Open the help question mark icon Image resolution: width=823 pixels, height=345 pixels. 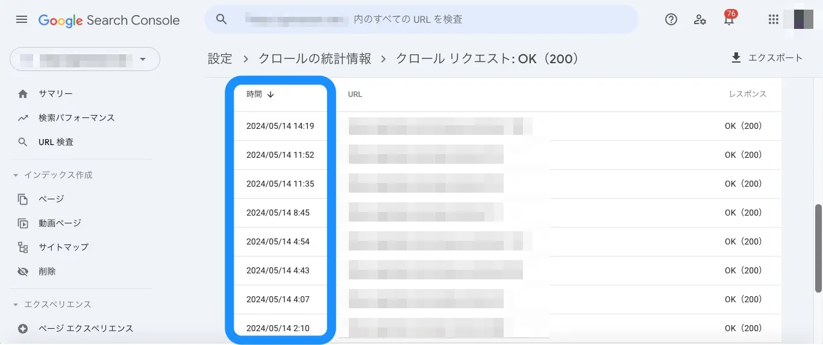click(x=671, y=19)
